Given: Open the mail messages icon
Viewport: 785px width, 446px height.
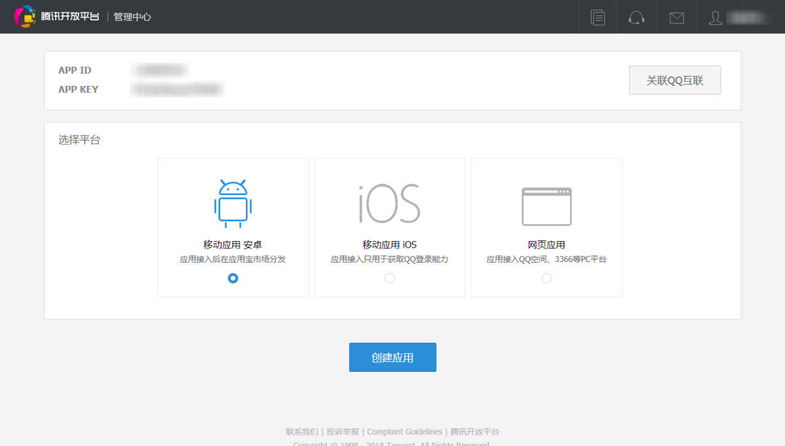Looking at the screenshot, I should click(677, 18).
